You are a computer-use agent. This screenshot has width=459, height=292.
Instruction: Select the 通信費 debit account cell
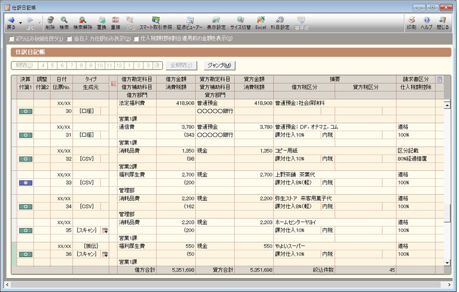point(137,127)
